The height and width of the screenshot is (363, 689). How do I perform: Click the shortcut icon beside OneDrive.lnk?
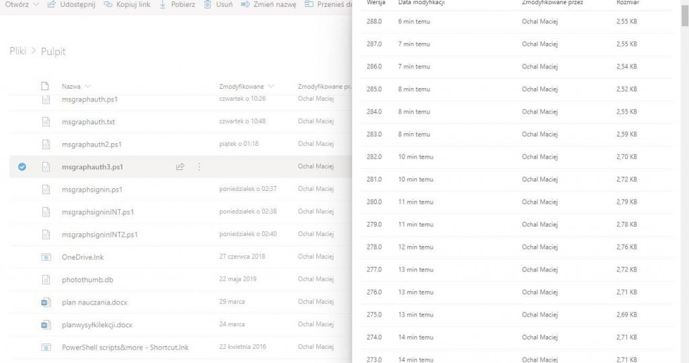(x=46, y=257)
